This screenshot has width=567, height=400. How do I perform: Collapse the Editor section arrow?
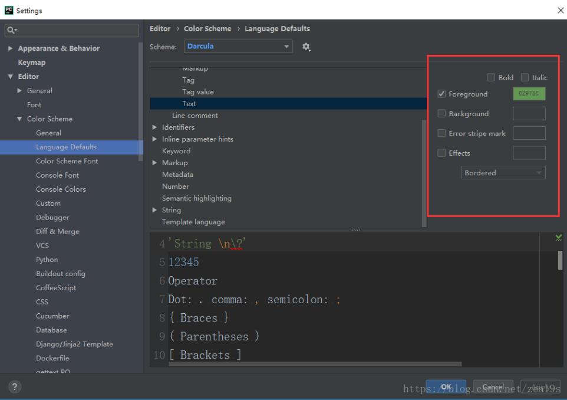point(10,76)
